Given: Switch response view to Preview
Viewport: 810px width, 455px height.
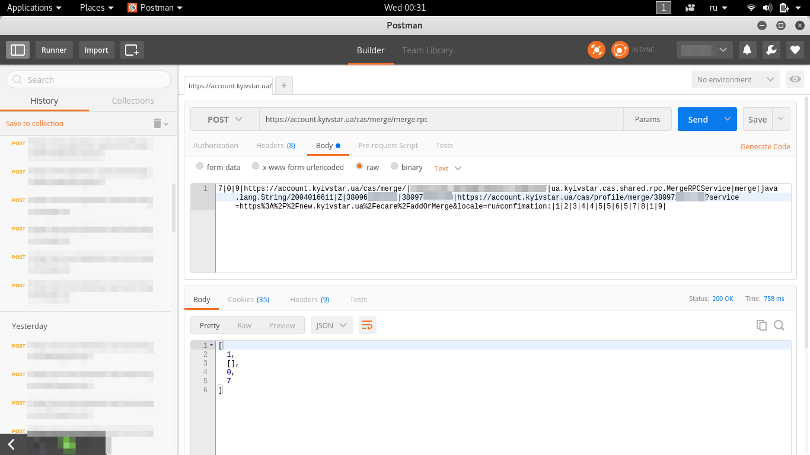Looking at the screenshot, I should coord(282,325).
